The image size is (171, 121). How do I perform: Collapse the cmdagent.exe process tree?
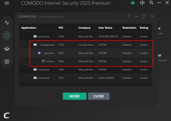(39, 45)
